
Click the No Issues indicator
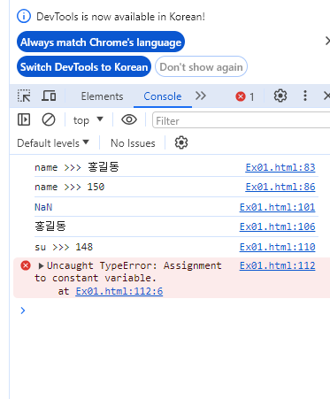(x=133, y=143)
